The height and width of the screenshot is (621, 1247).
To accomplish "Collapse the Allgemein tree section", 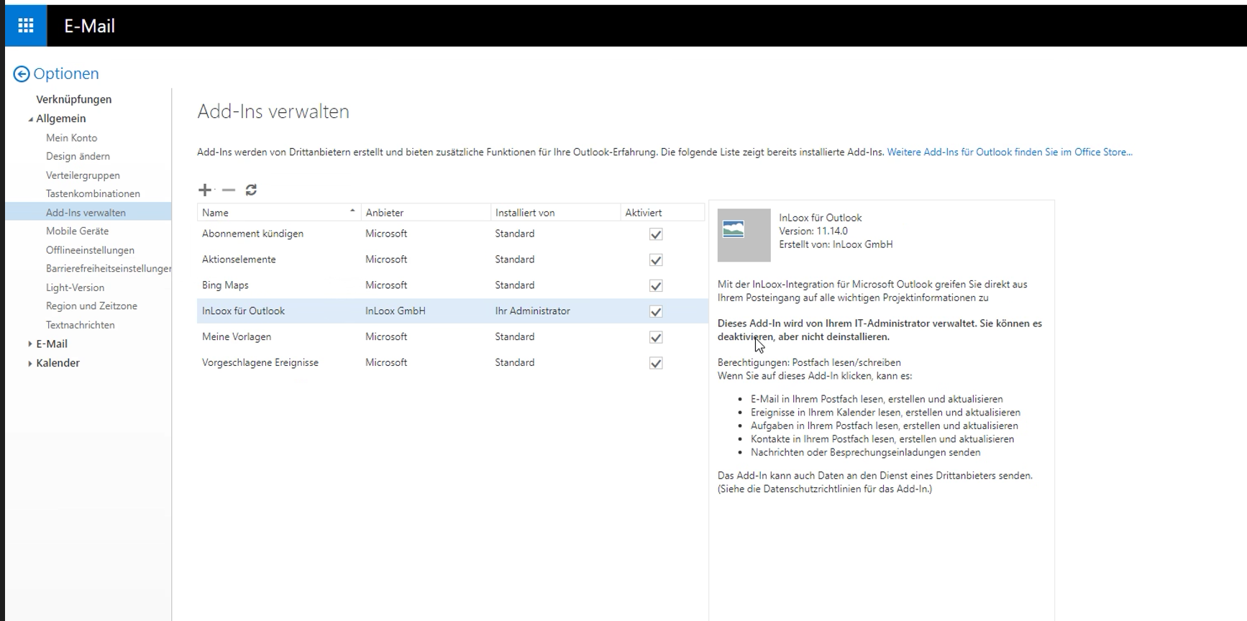I will 30,119.
